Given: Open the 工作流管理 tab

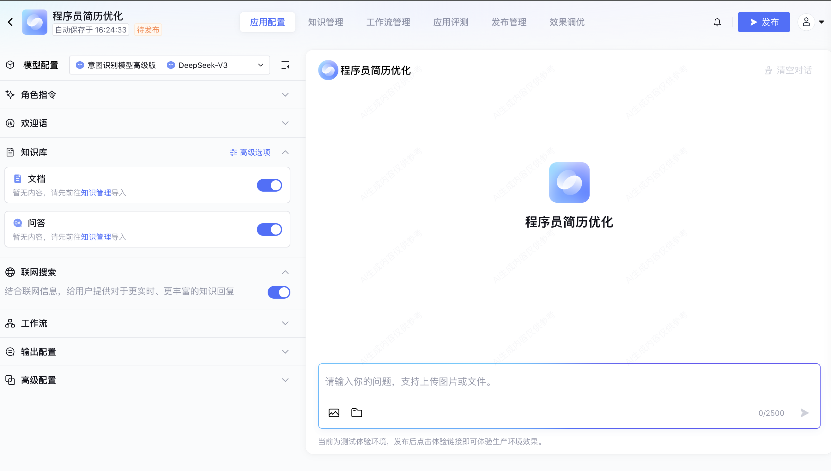Looking at the screenshot, I should click(388, 22).
